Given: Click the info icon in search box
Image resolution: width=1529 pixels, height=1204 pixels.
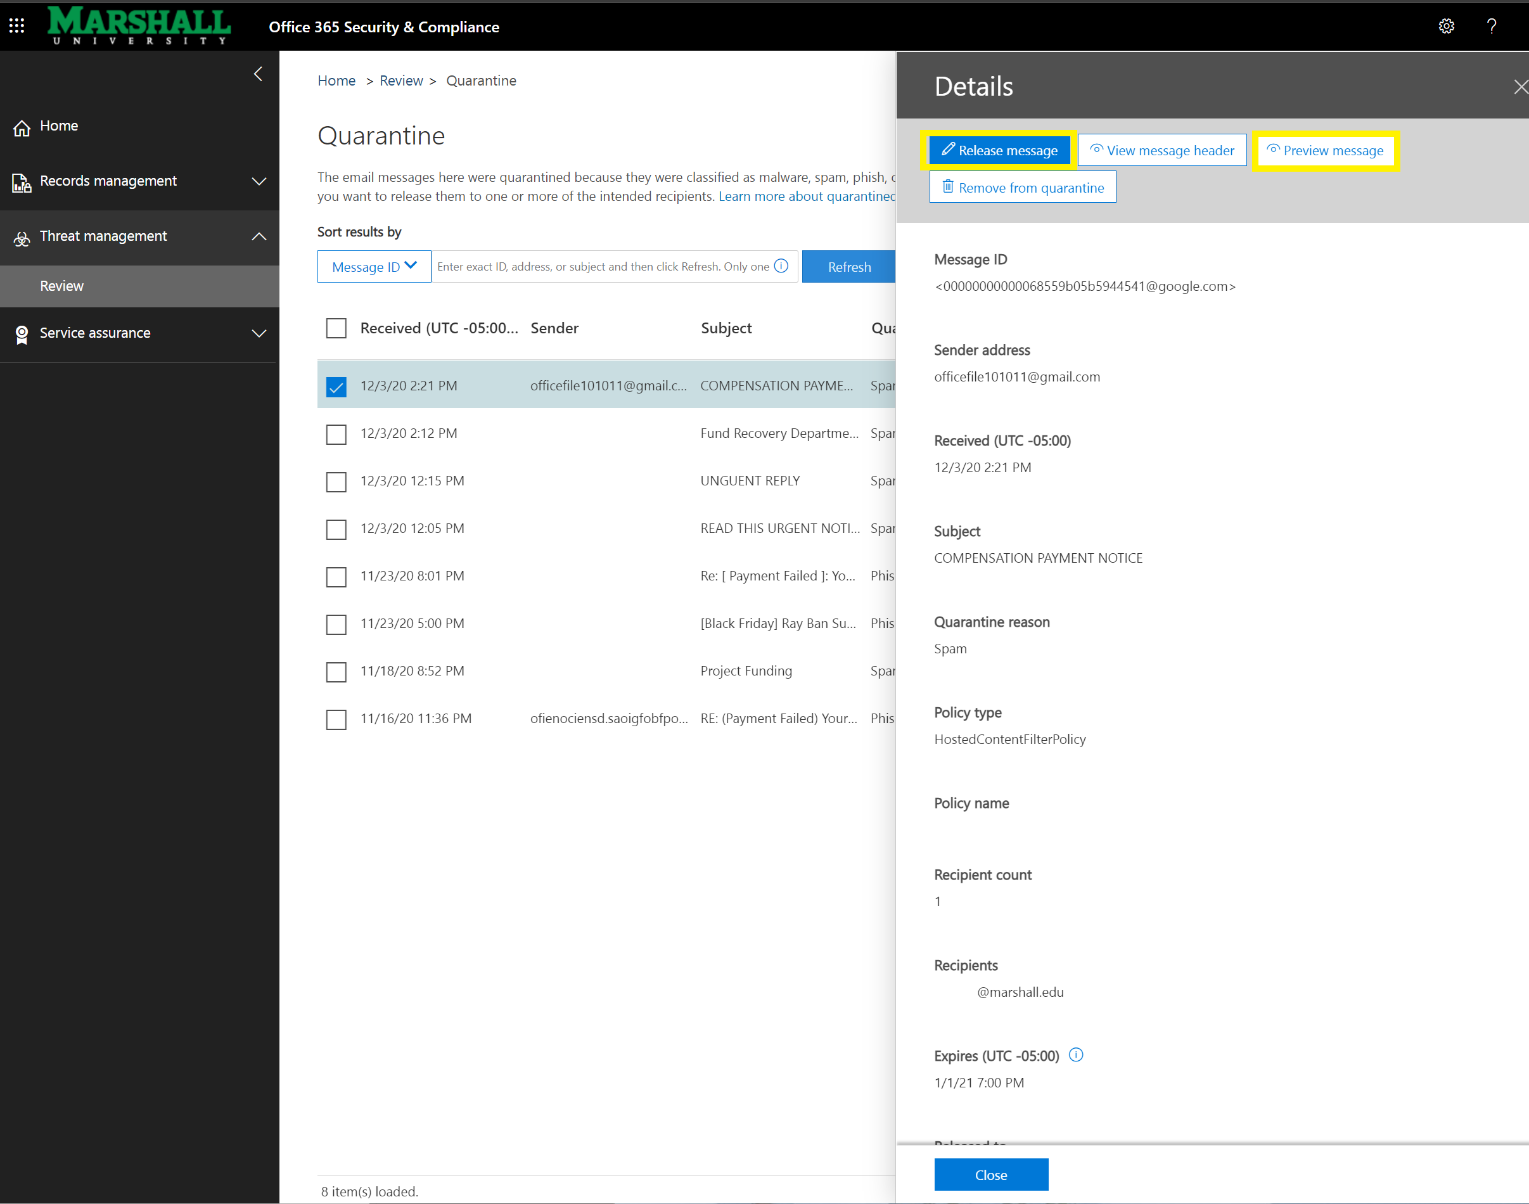Looking at the screenshot, I should coord(781,266).
